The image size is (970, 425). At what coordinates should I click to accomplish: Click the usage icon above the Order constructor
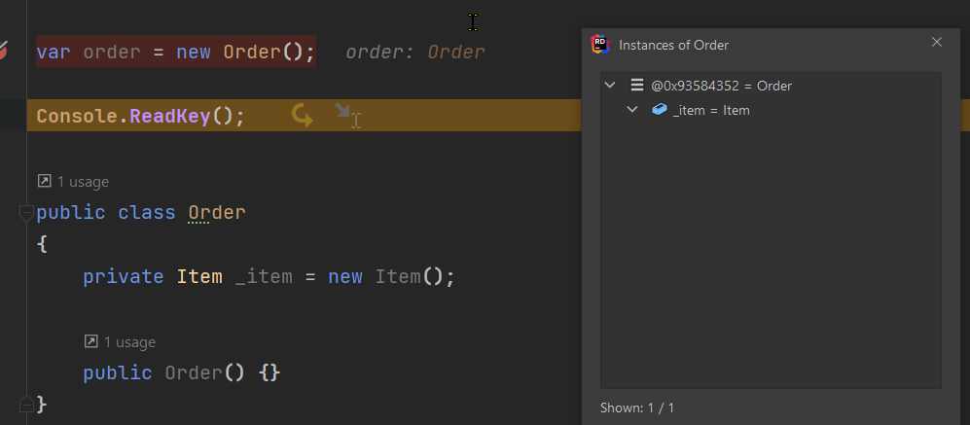[90, 341]
